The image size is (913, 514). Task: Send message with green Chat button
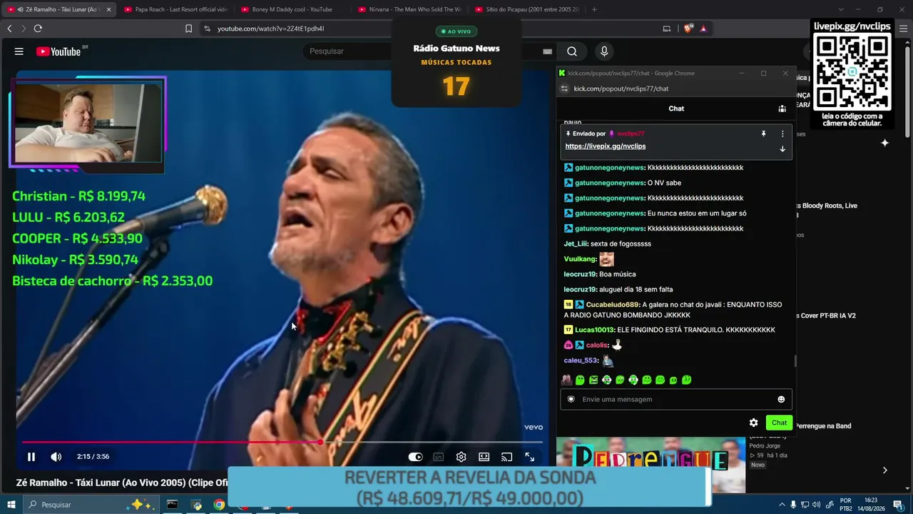click(x=779, y=423)
